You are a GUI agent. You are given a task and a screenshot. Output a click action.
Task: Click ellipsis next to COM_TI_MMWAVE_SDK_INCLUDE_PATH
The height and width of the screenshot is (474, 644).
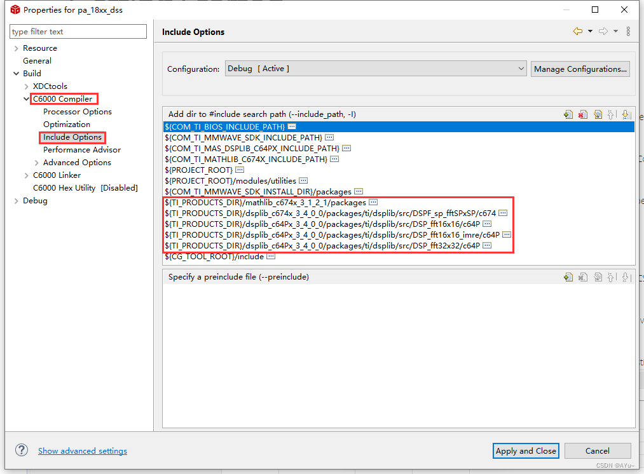pos(329,137)
